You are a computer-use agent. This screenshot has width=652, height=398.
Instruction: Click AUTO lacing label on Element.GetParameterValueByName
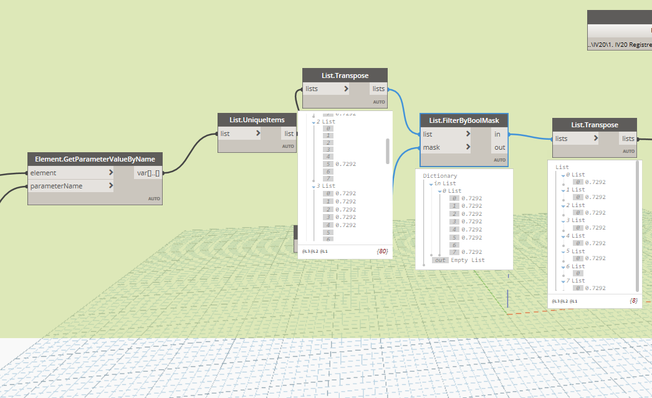point(154,198)
